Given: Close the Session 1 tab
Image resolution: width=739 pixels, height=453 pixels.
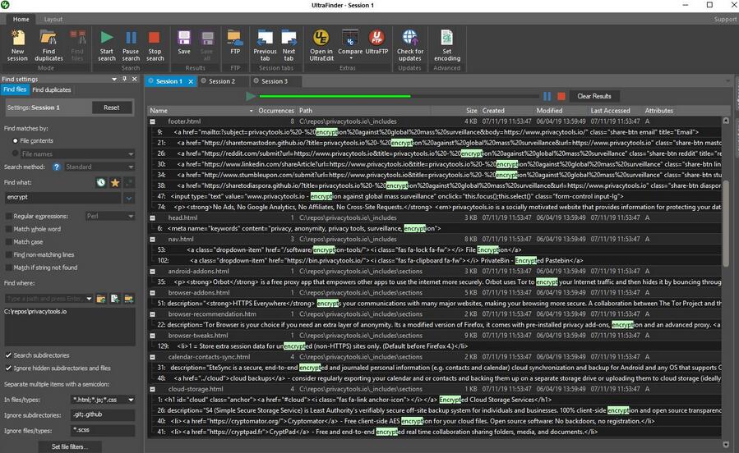Looking at the screenshot, I should tap(191, 81).
